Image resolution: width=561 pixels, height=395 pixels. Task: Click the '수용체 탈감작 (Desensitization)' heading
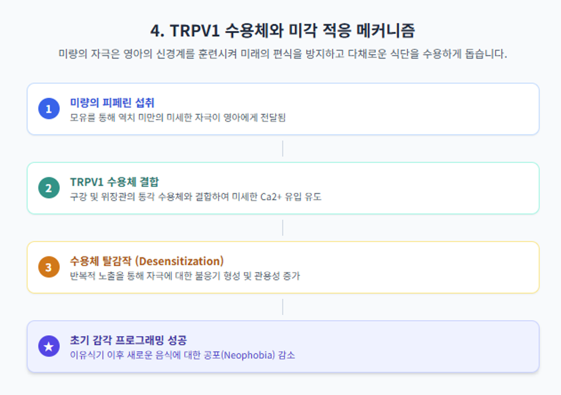pyautogui.click(x=147, y=261)
